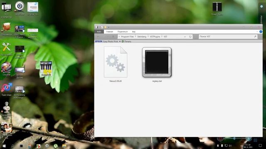The image size is (266, 149).
Task: Select the regkey.dat file icon
Action: (x=157, y=62)
